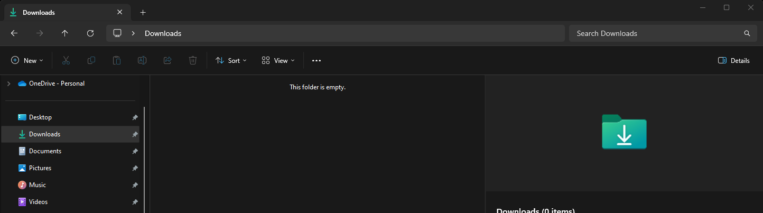Open the View dropdown menu

tap(278, 61)
